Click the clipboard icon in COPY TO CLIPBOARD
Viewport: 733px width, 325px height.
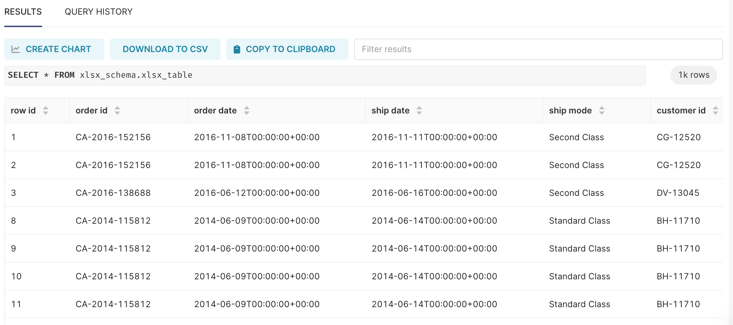coord(237,49)
